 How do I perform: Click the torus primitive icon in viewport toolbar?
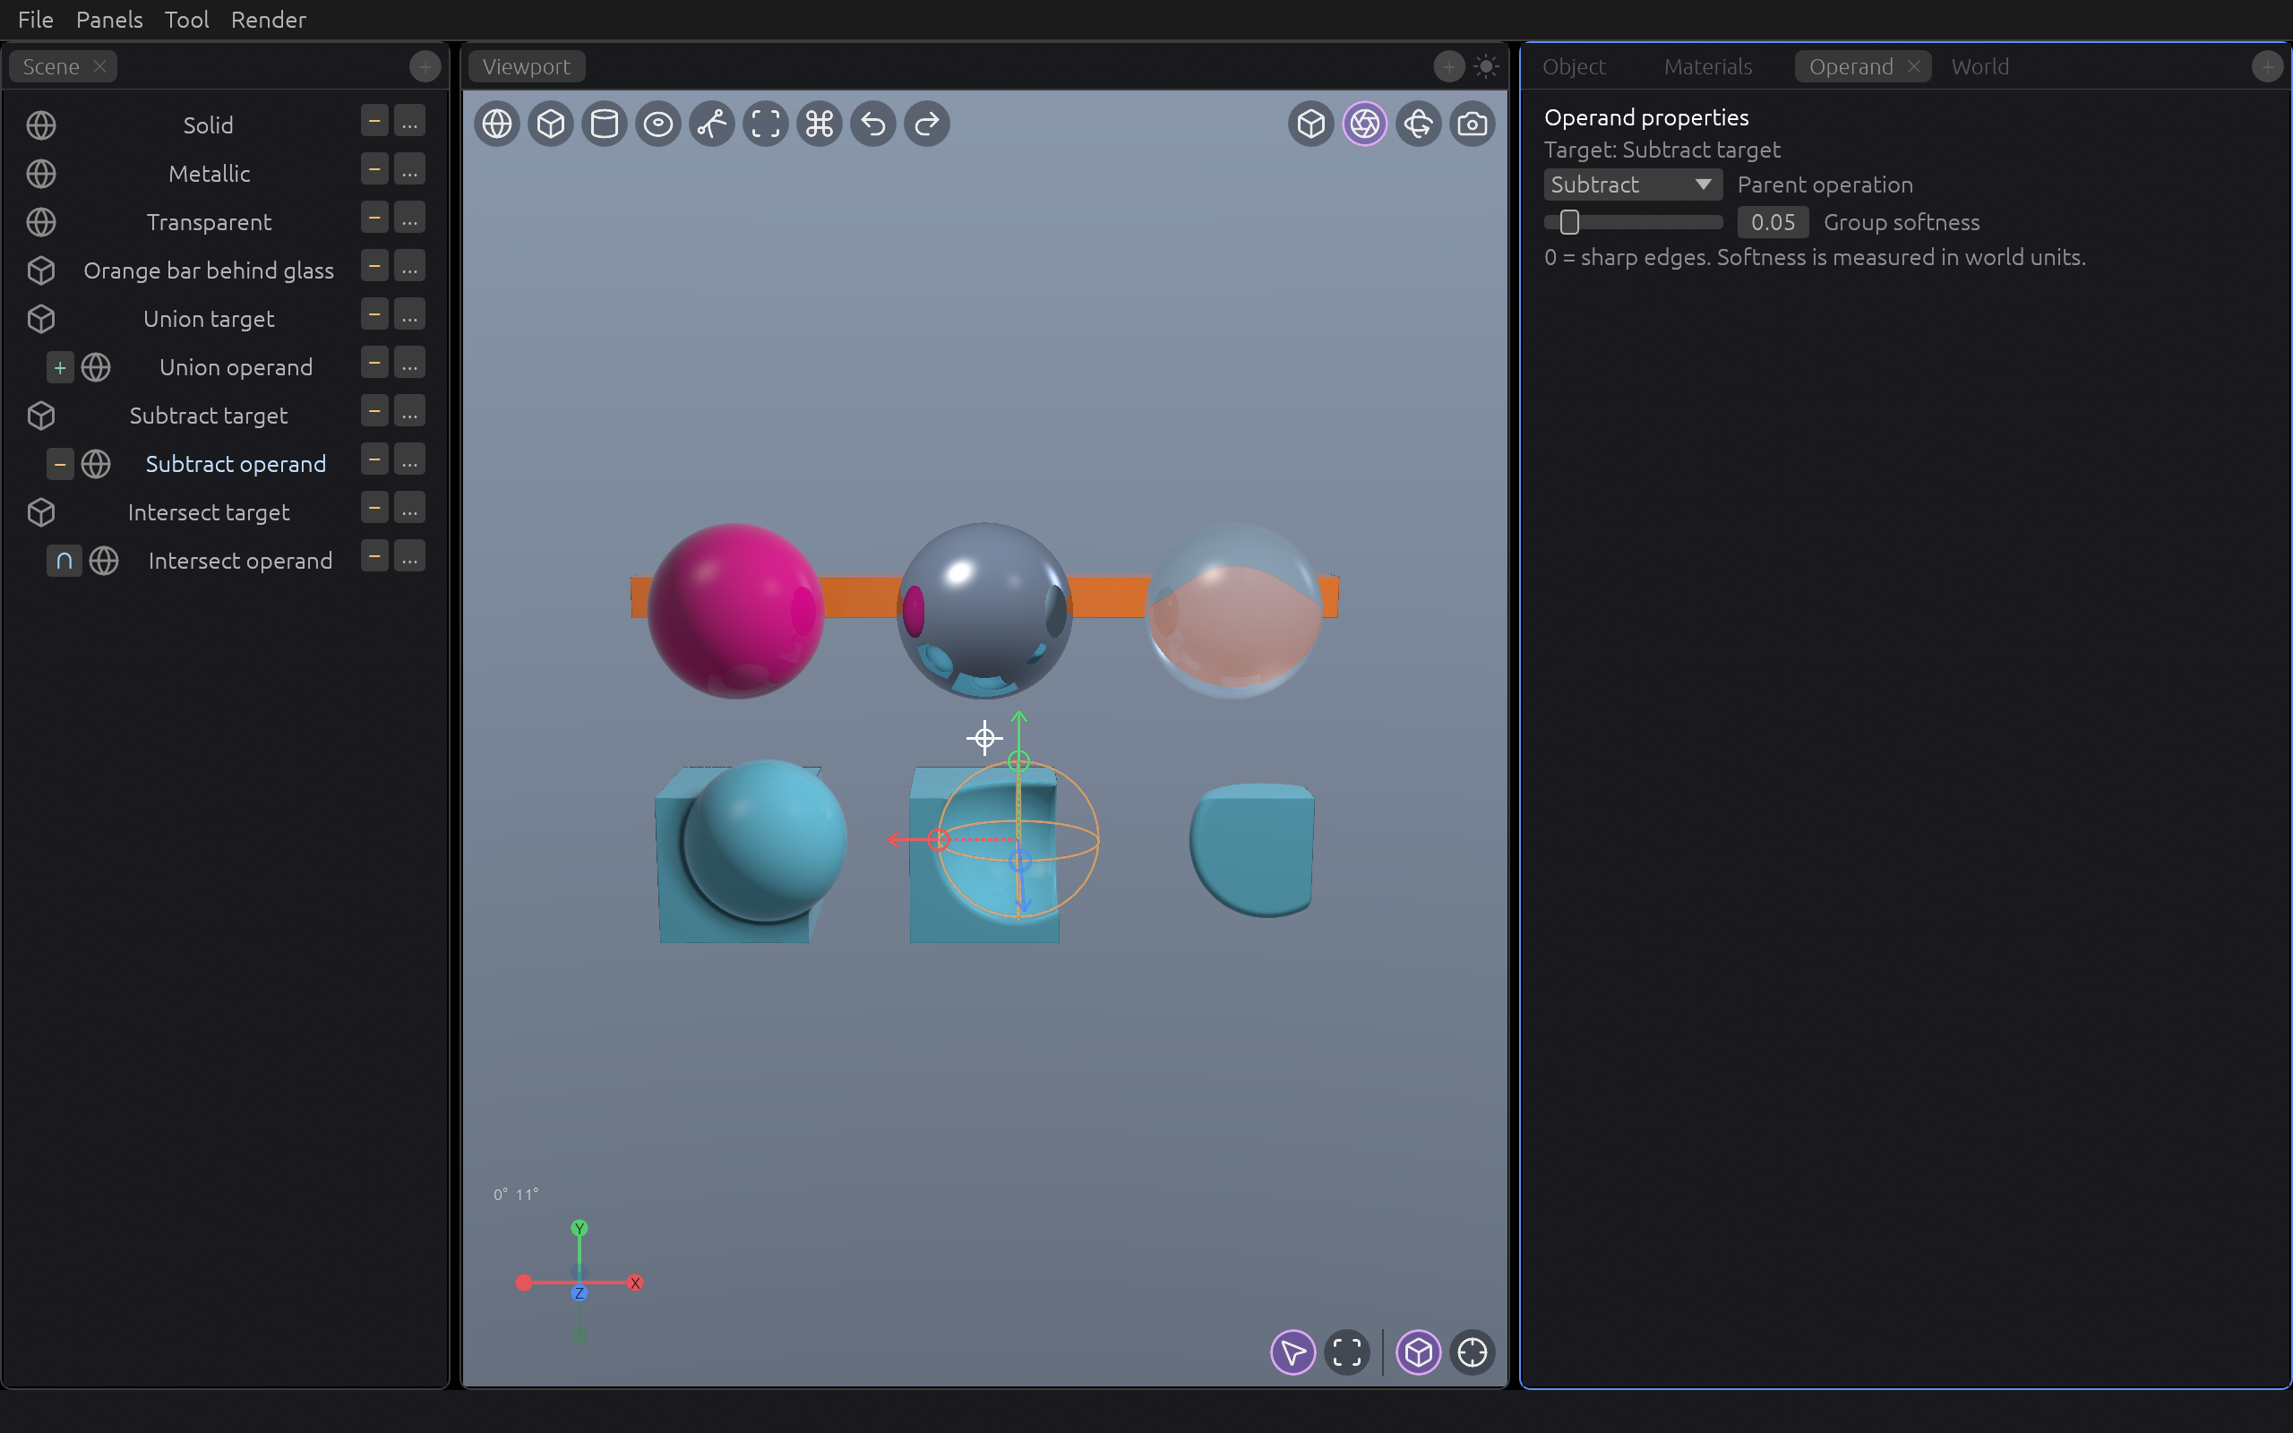tap(658, 124)
